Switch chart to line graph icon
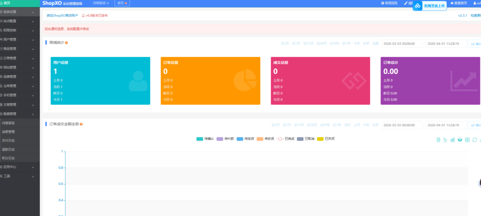The height and width of the screenshot is (216, 481). coord(445,139)
